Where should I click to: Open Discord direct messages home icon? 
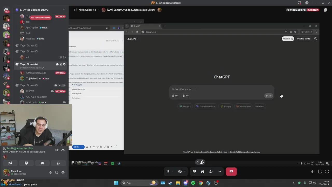point(6,10)
